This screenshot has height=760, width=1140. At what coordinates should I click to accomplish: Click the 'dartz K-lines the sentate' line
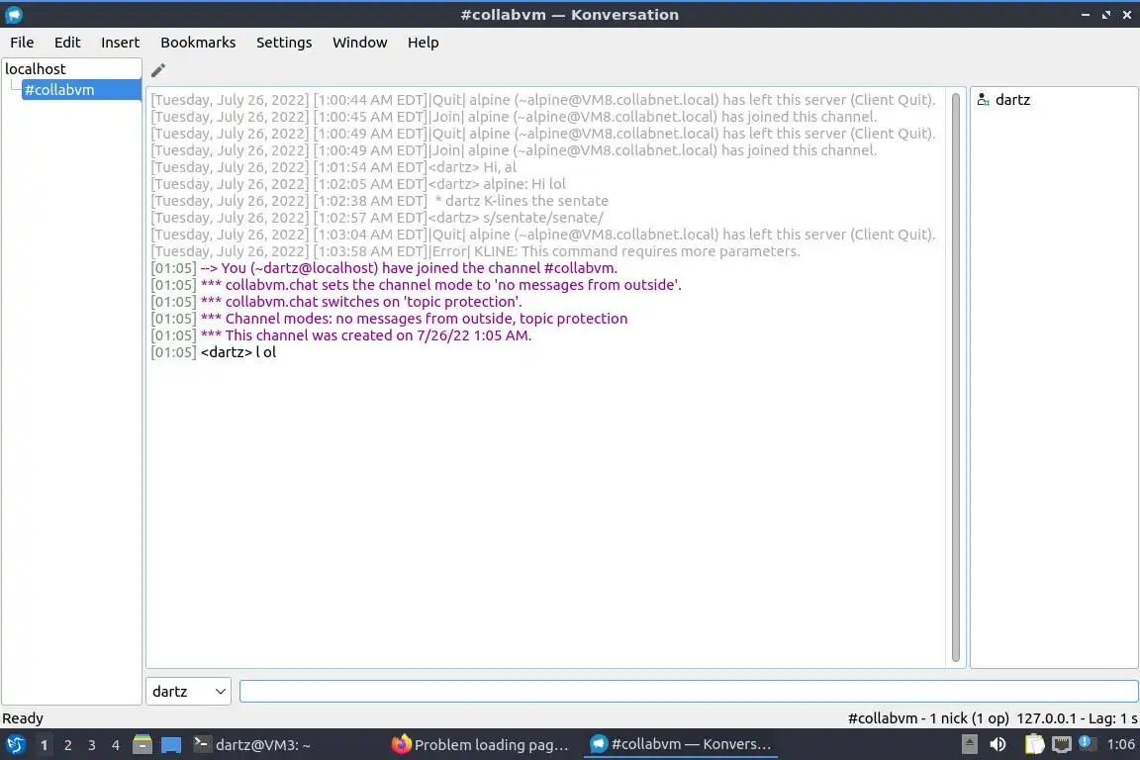[380, 201]
